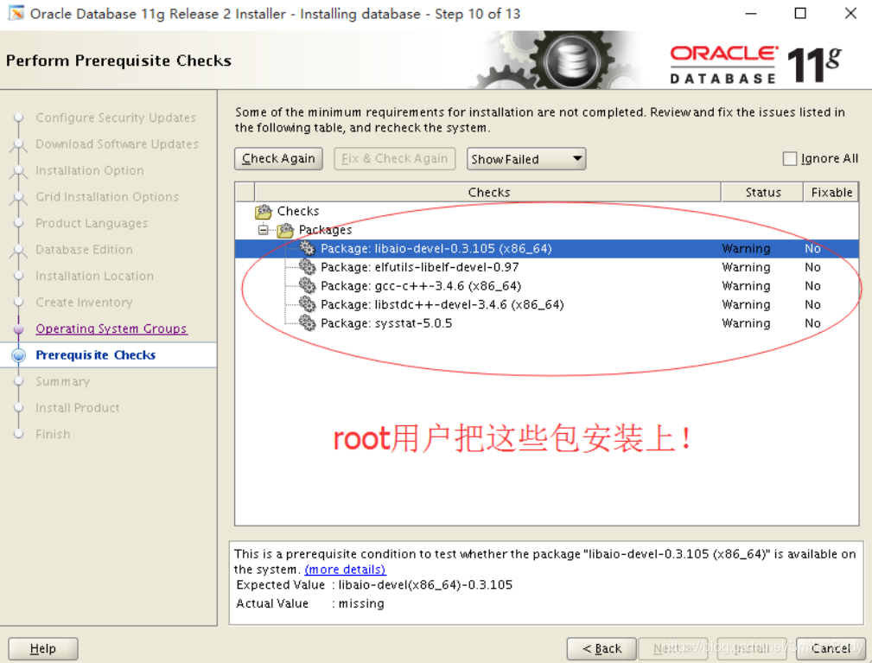This screenshot has width=872, height=663.
Task: Maximize the installer window
Action: click(x=800, y=13)
